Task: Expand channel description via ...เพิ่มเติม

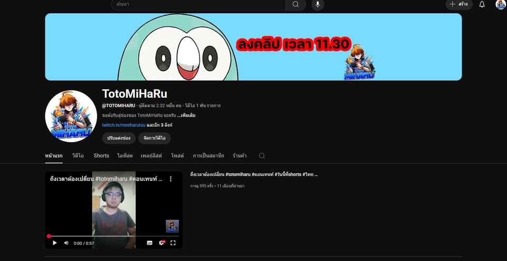Action: click(186, 115)
